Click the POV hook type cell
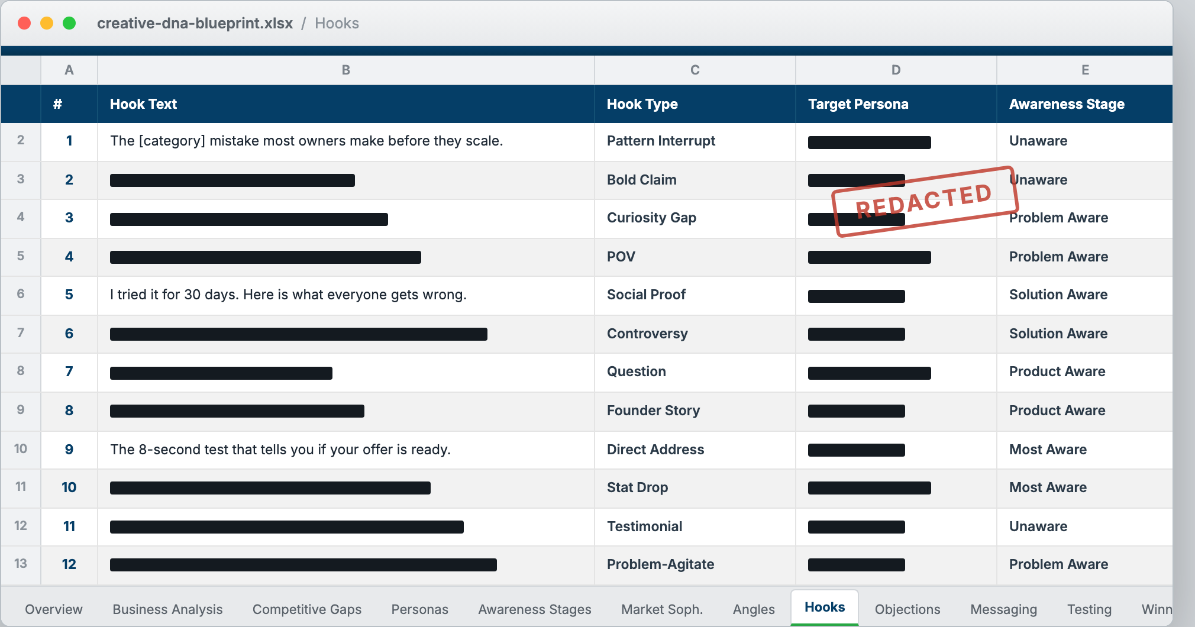1195x627 pixels. (x=695, y=257)
